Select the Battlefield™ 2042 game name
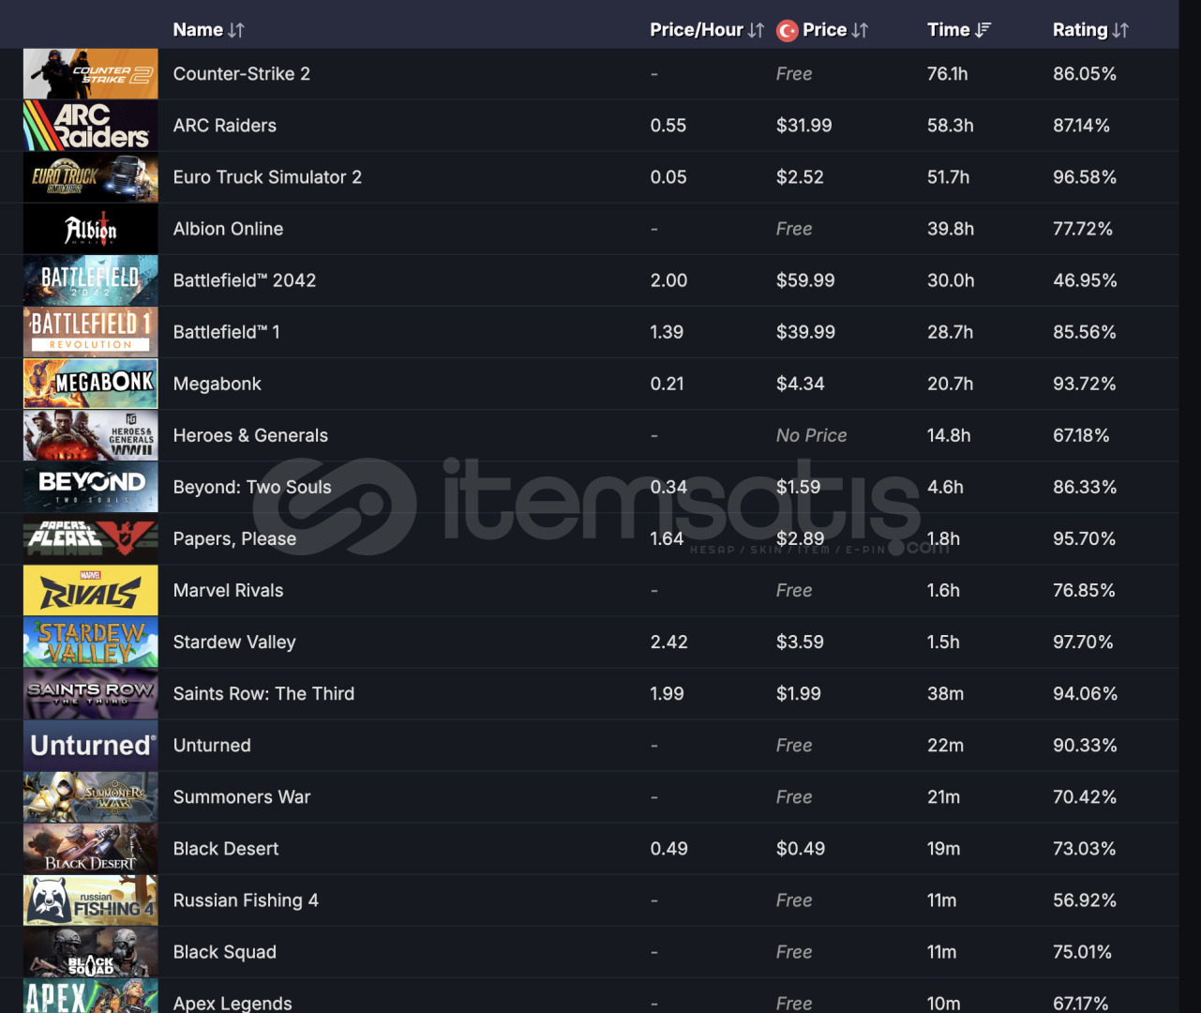Viewport: 1201px width, 1013px height. tap(245, 280)
